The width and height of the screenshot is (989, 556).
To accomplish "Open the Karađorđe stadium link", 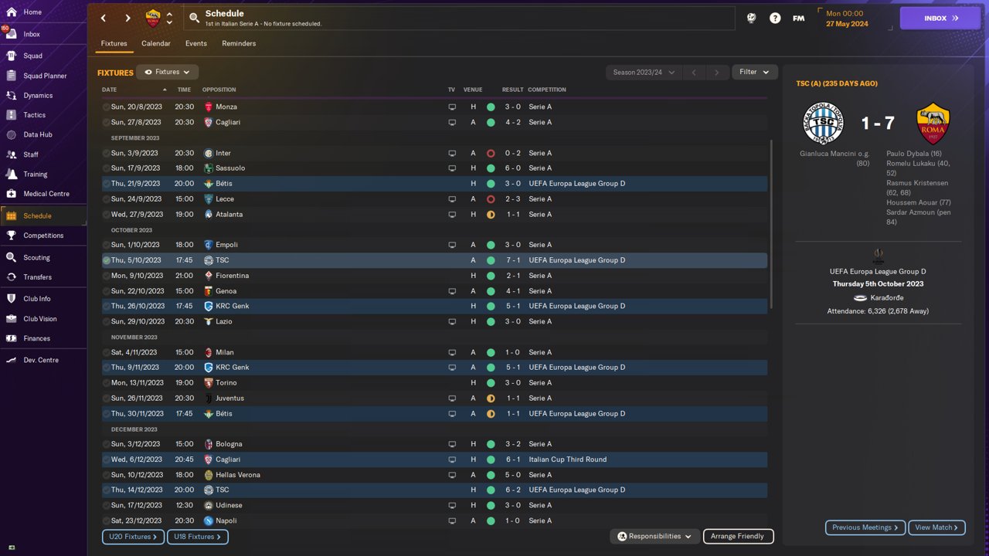I will [878, 297].
